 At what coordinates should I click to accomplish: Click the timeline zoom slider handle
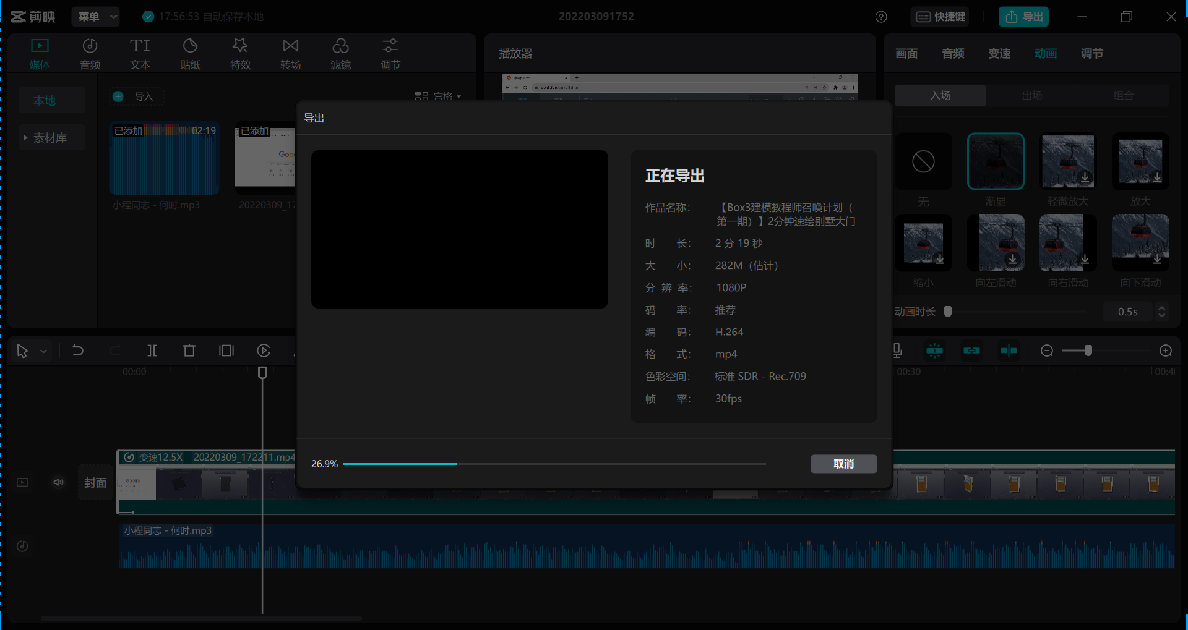pyautogui.click(x=1088, y=351)
